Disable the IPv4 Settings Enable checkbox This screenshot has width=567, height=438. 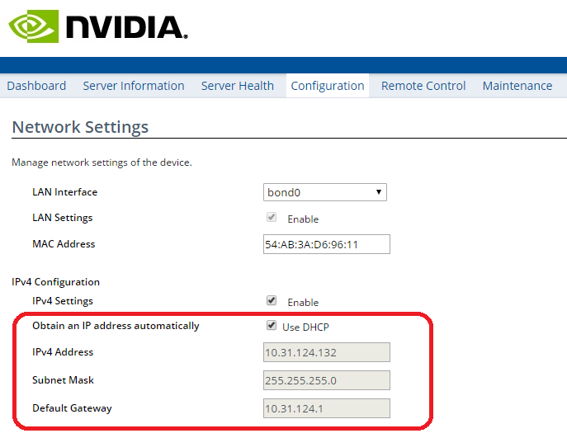pos(271,301)
